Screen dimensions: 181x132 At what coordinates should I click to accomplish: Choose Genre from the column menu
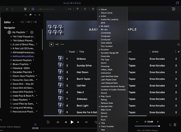pyautogui.click(x=104, y=63)
